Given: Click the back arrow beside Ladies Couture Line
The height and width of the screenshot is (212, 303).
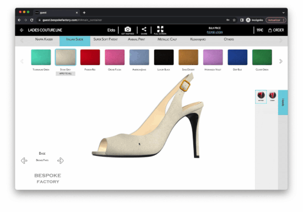Looking at the screenshot, I should click(21, 30).
